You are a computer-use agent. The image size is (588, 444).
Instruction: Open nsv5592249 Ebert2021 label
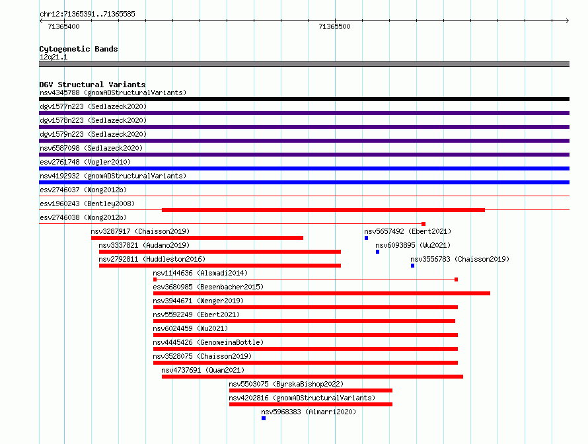pos(196,314)
